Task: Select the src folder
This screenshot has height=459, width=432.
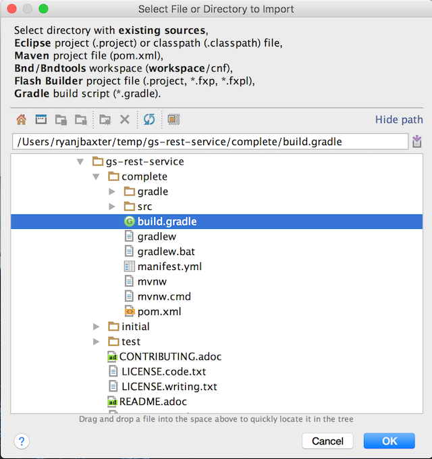Action: coord(144,207)
